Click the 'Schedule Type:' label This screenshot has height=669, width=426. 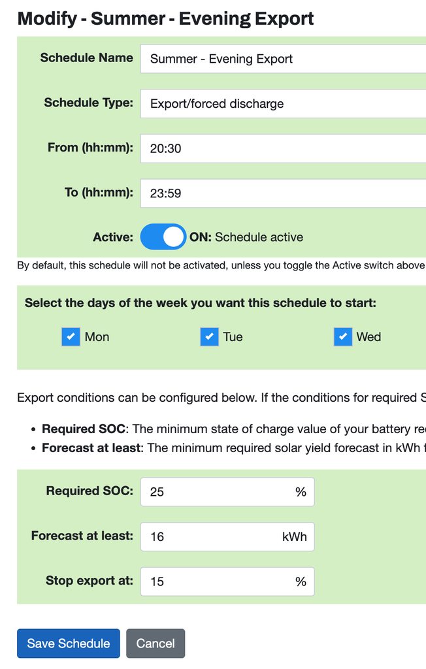pos(88,103)
